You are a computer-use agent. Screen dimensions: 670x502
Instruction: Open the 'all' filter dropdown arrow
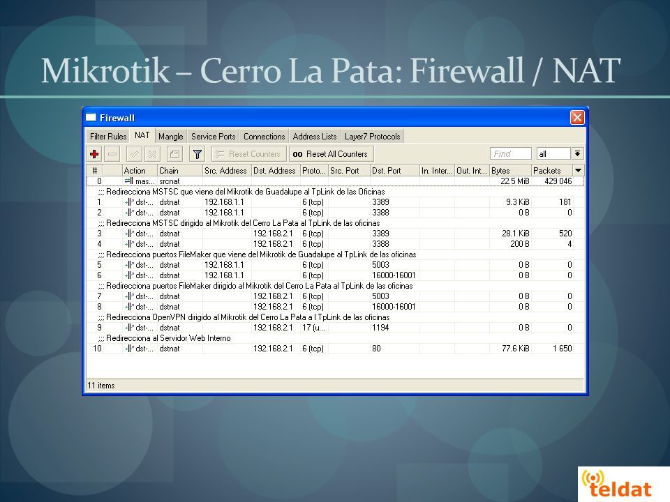(577, 153)
